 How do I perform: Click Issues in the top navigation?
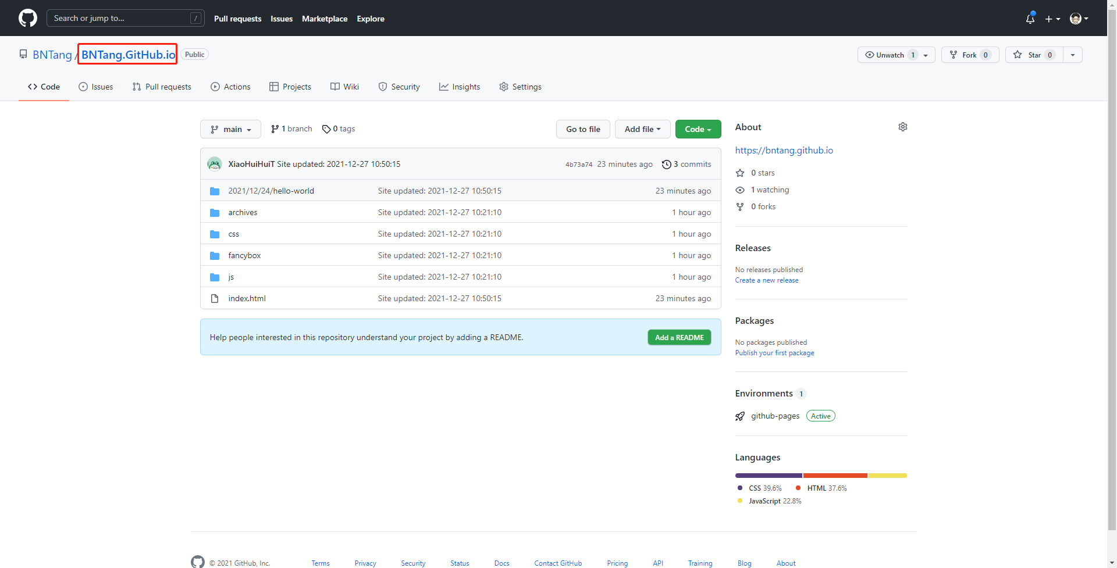pyautogui.click(x=282, y=19)
